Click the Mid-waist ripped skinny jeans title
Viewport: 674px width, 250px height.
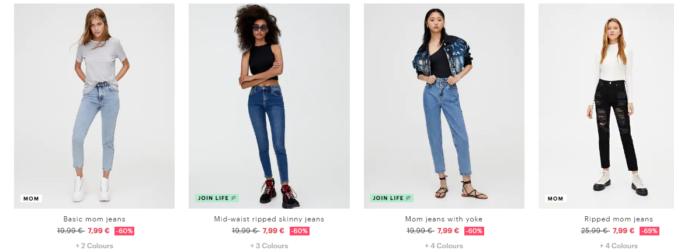(x=269, y=219)
